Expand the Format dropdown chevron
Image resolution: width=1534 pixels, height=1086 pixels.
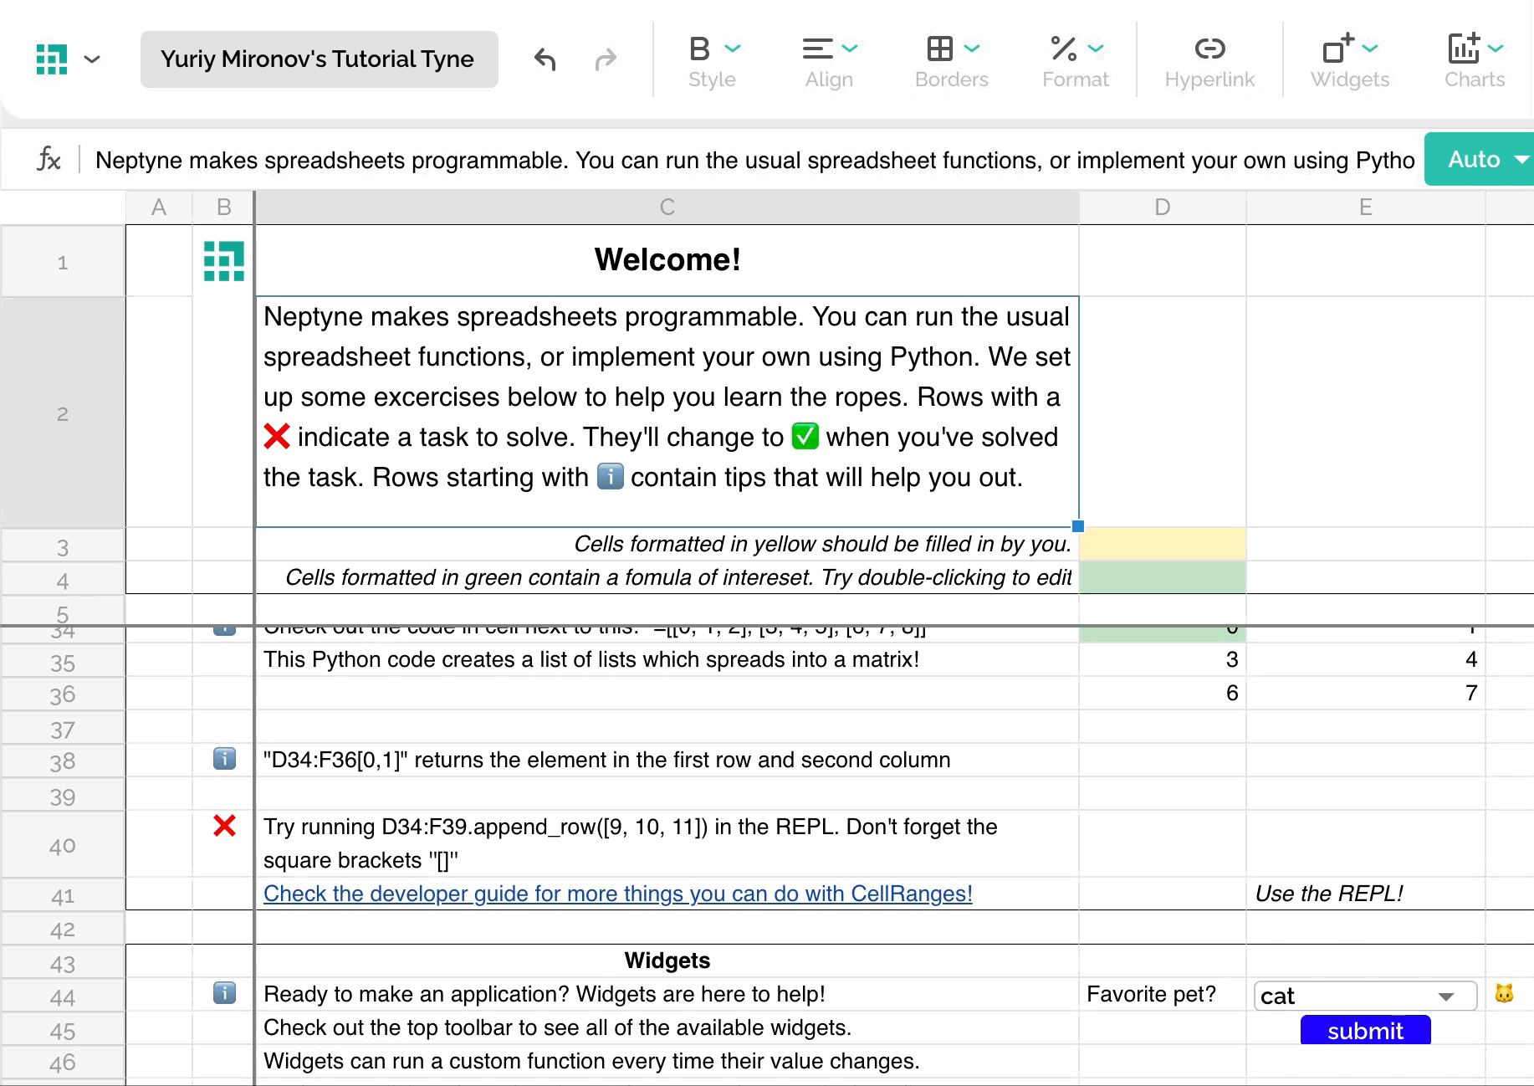(1097, 49)
